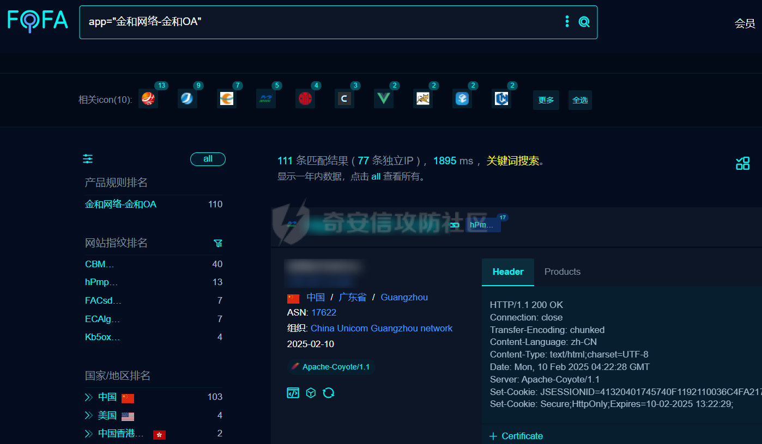Open the 会员 menu

click(745, 23)
